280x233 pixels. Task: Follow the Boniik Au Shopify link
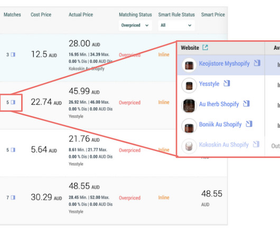coord(220,124)
